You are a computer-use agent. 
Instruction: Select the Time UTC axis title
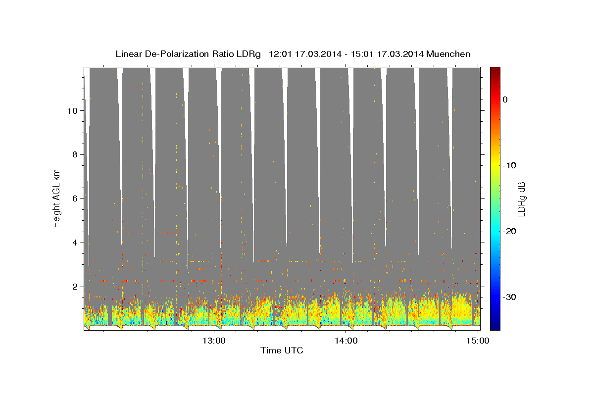282,351
